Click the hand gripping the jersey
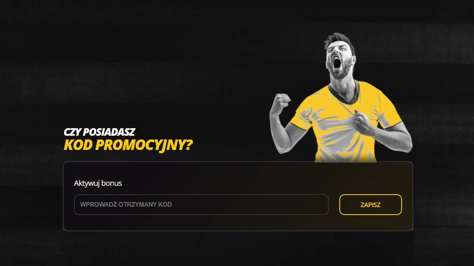Image resolution: width=474 pixels, height=266 pixels. click(x=363, y=122)
